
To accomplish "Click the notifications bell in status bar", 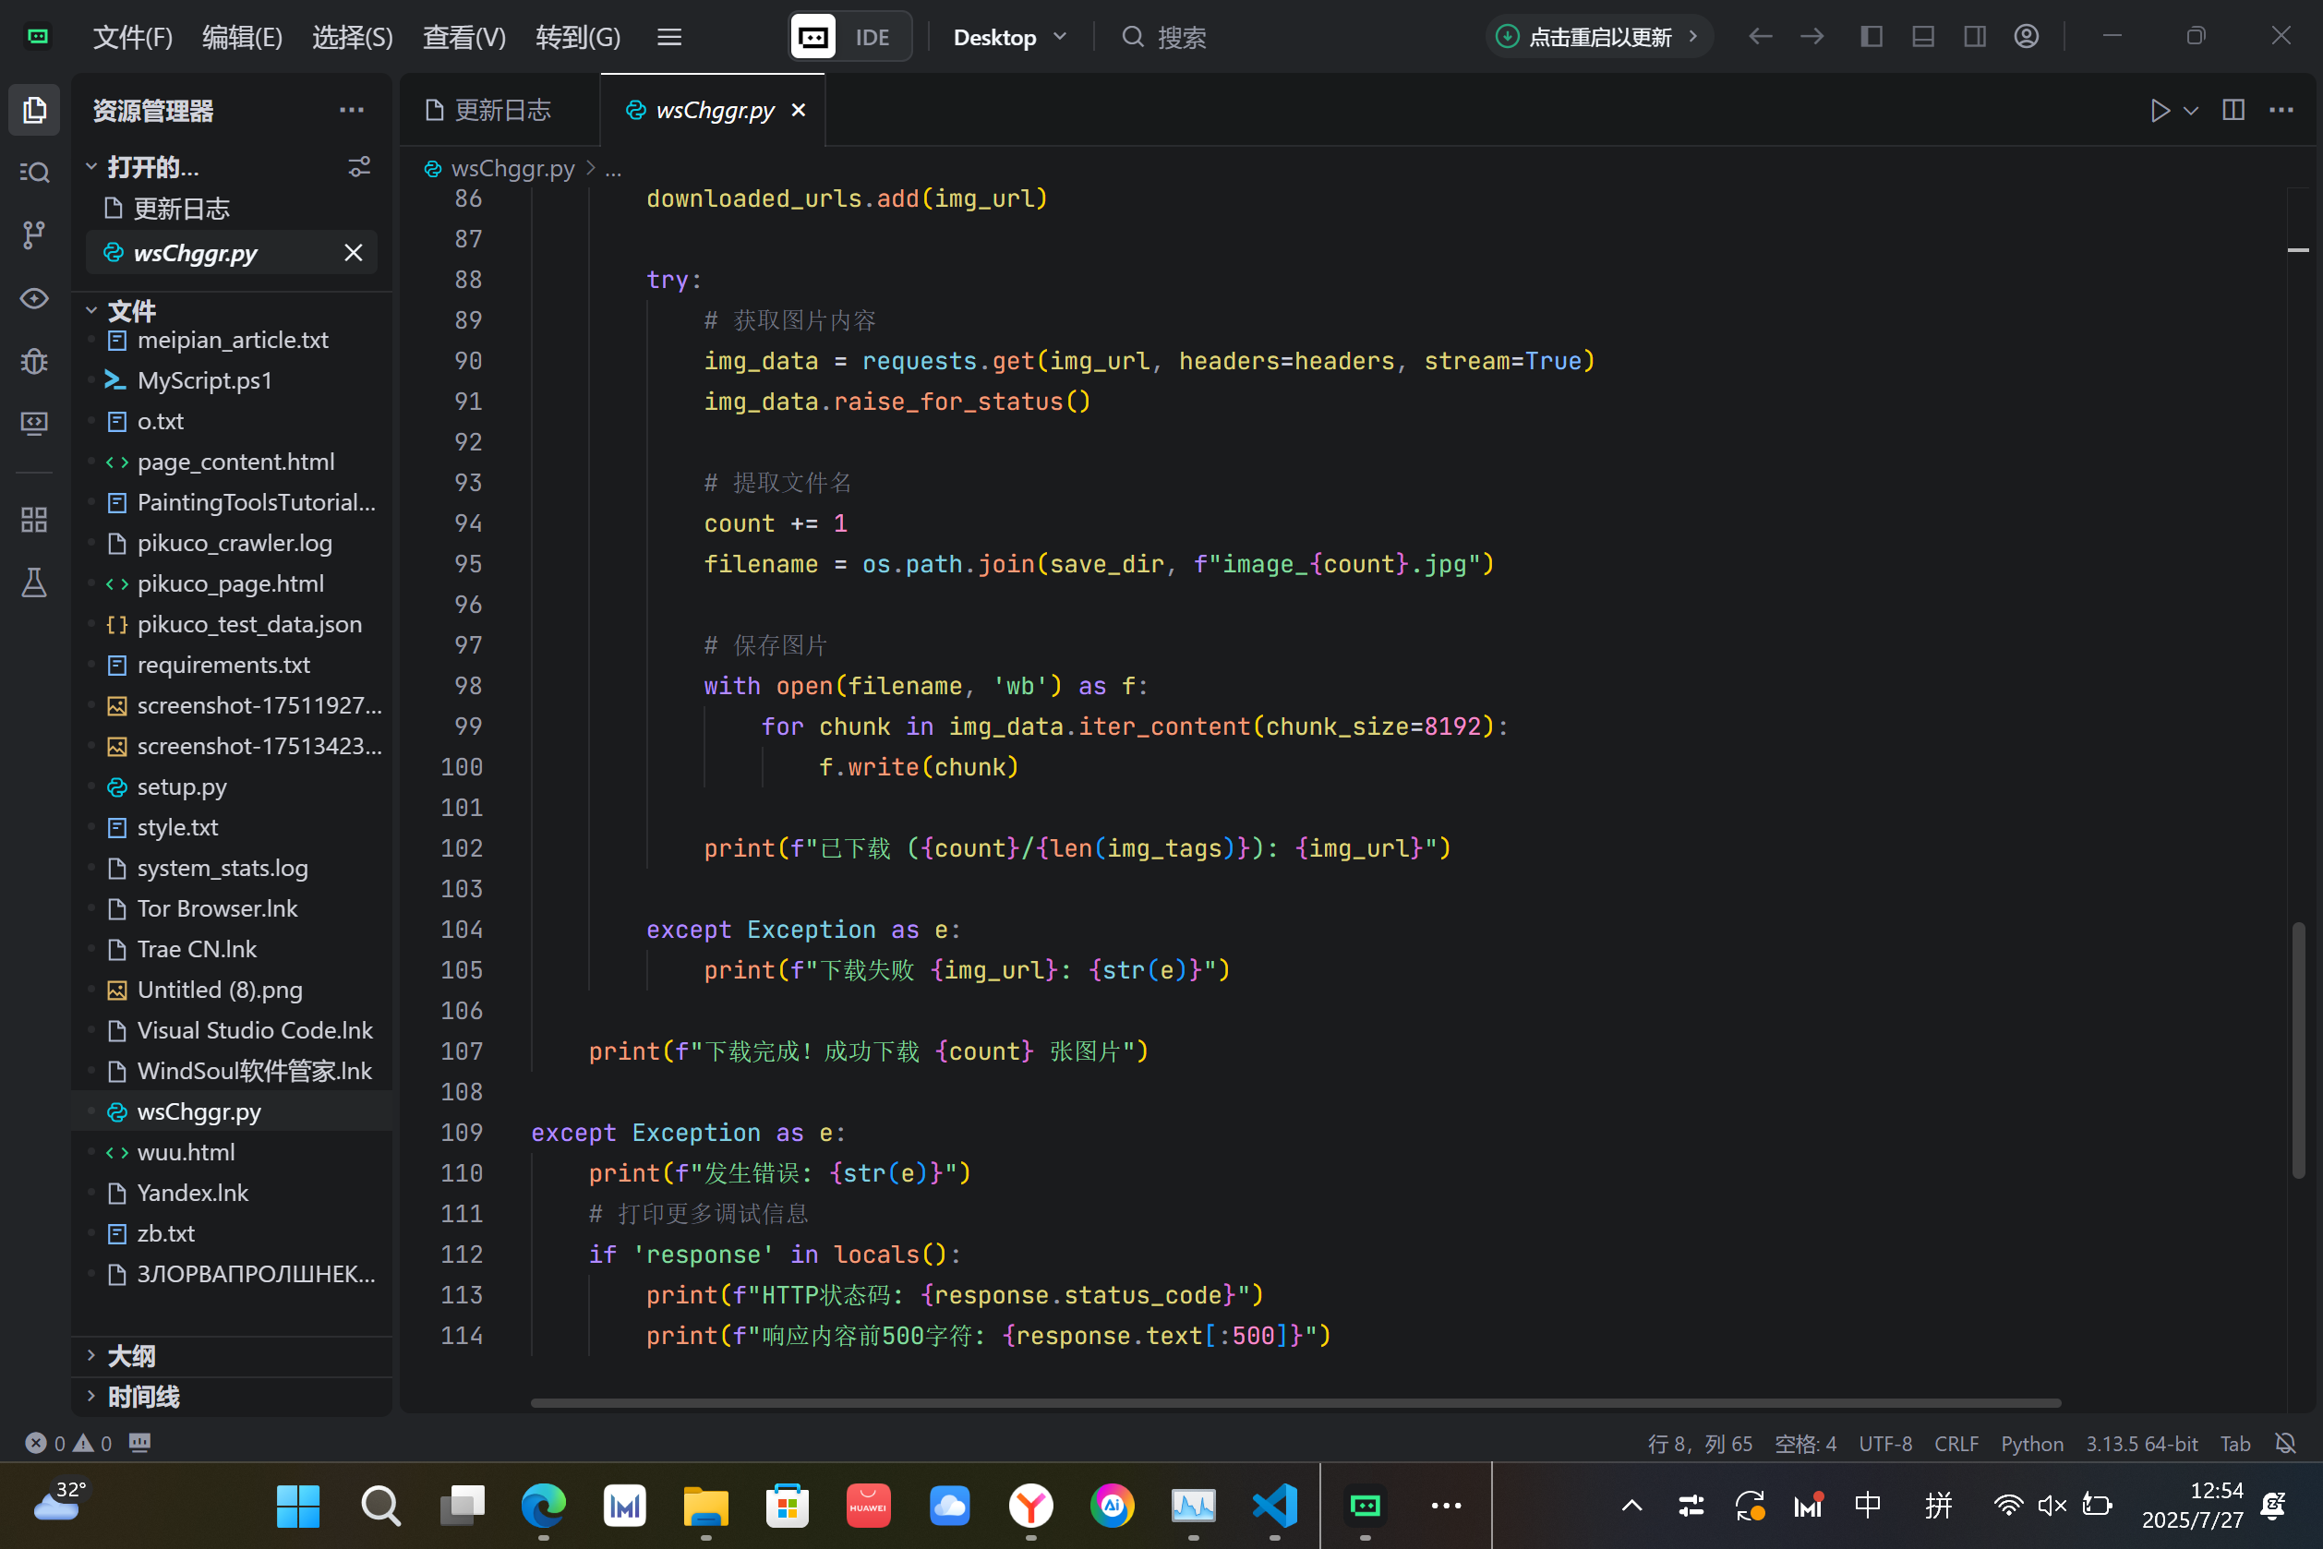I will tap(2285, 1443).
